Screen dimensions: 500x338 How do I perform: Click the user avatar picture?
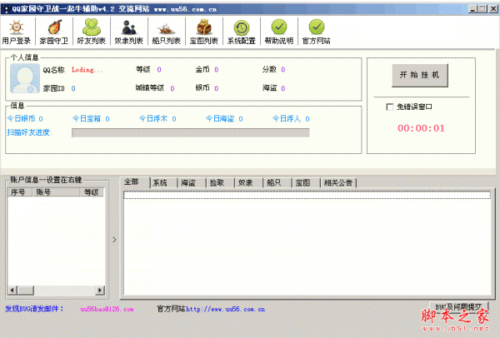[25, 78]
